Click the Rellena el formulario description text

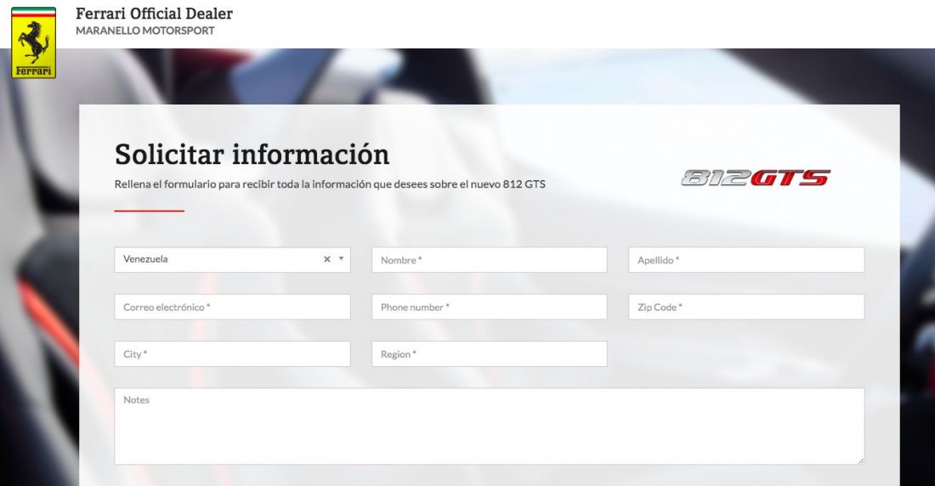[x=330, y=184]
